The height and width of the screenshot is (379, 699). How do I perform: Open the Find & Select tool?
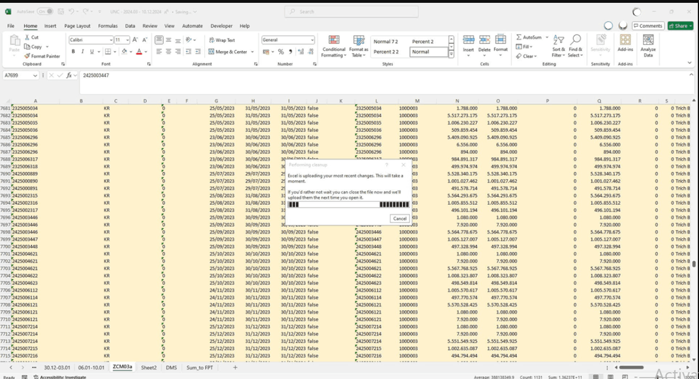point(576,45)
